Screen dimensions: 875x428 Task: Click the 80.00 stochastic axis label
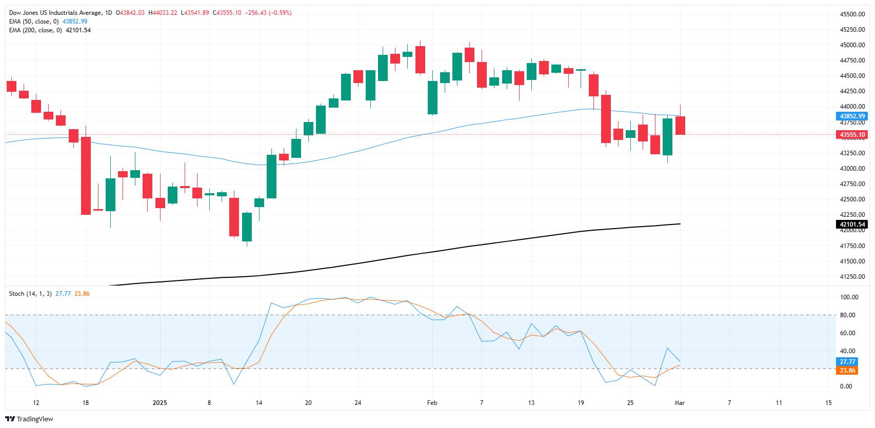[848, 315]
